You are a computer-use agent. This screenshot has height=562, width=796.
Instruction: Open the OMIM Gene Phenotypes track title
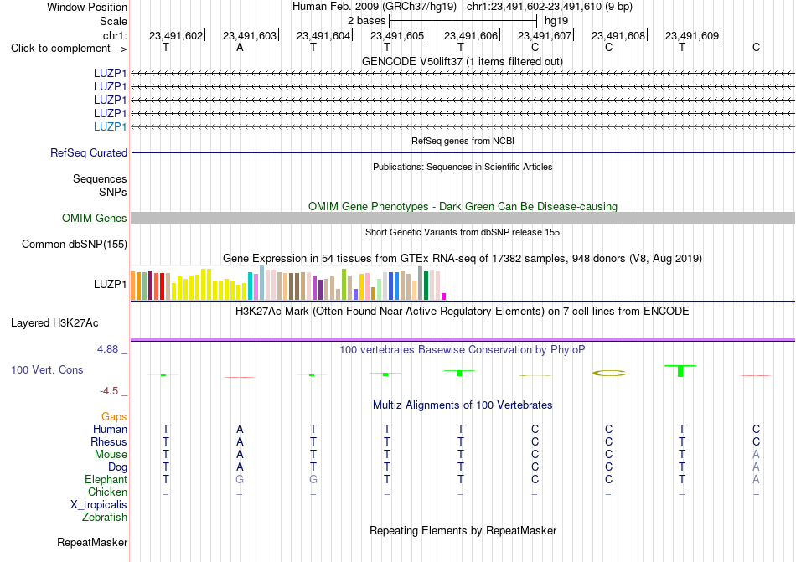coord(463,206)
